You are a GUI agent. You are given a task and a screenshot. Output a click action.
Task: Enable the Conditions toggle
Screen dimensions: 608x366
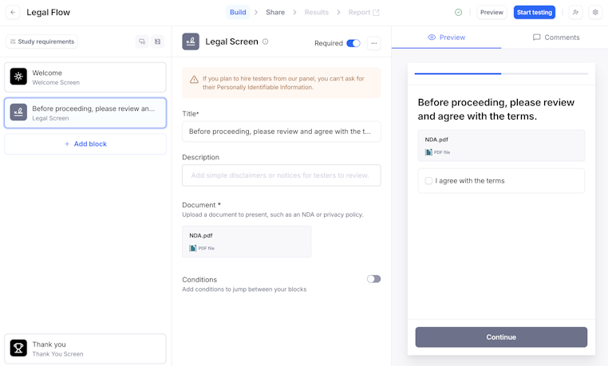click(373, 279)
